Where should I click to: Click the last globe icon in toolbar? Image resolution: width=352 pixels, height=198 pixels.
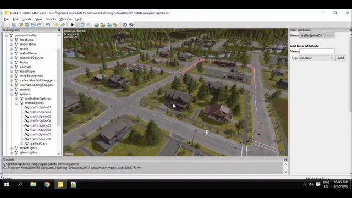pyautogui.click(x=131, y=25)
